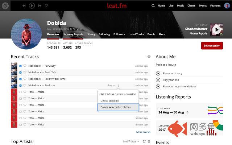Uncheck the Follow You Home checkbox
This screenshot has height=145, width=232.
click(x=20, y=79)
